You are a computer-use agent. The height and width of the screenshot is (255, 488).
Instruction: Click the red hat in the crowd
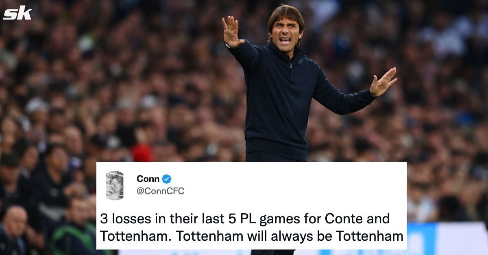142,153
